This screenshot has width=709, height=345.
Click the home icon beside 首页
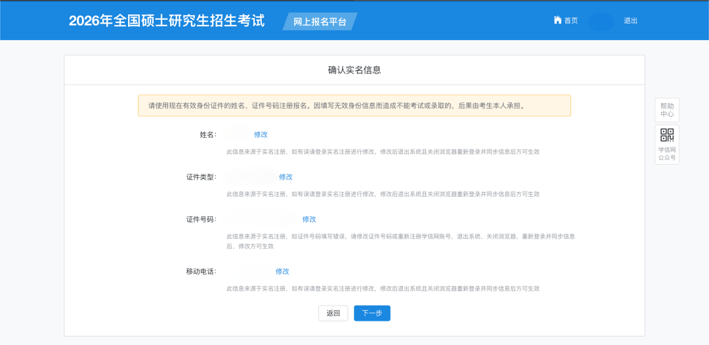(557, 20)
